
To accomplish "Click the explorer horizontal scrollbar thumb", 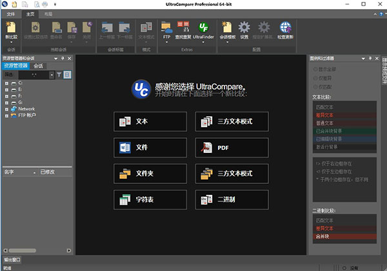I will click(x=22, y=250).
